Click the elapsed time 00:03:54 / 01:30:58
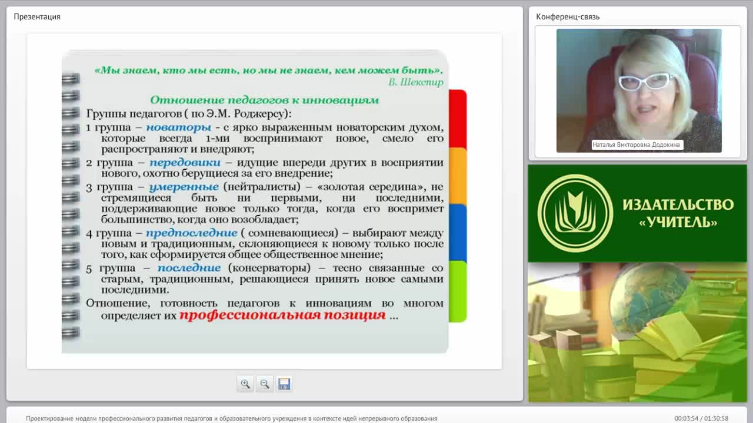 click(701, 418)
